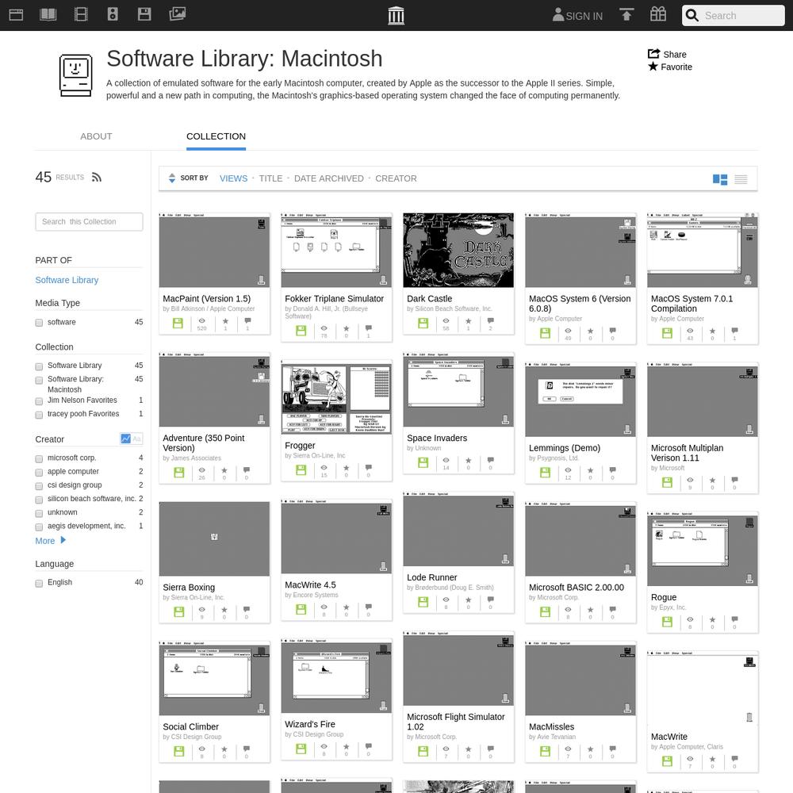This screenshot has height=793, width=793.
Task: Check the Jim Nelson Favorites checkbox
Action: point(39,401)
